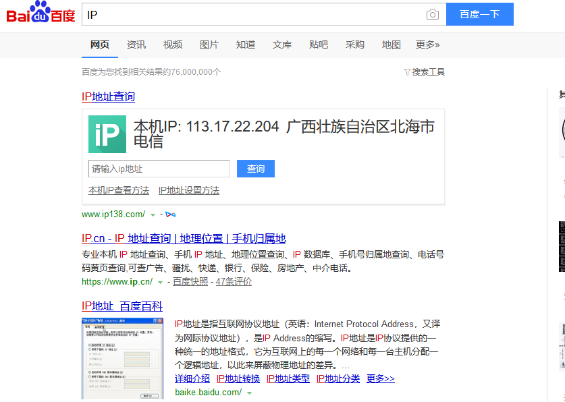Click the green iP logo

click(x=107, y=134)
